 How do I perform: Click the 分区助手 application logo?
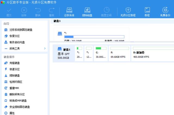3,2
